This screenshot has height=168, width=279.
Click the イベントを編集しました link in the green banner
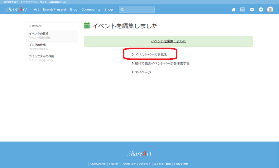(169, 41)
